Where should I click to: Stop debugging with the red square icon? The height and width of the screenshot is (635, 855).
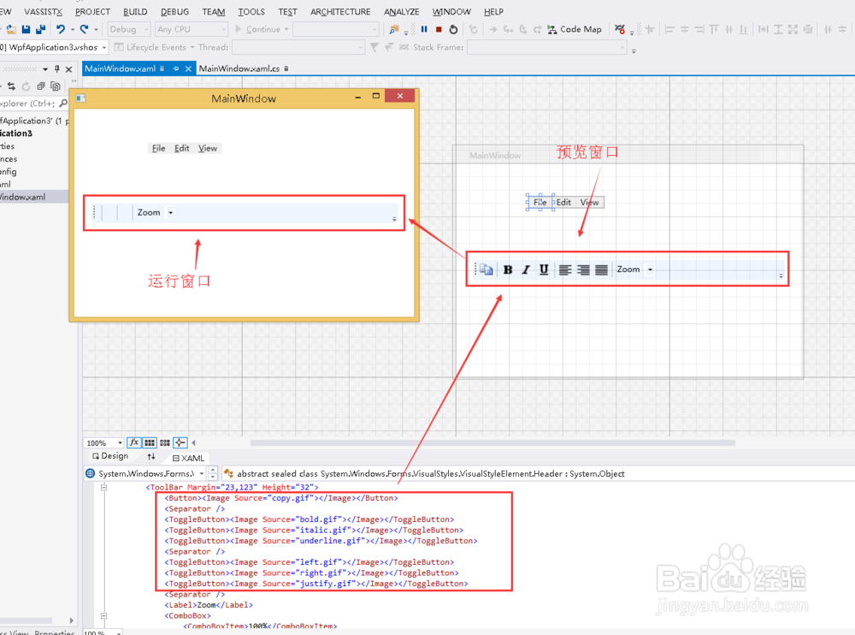(x=439, y=29)
